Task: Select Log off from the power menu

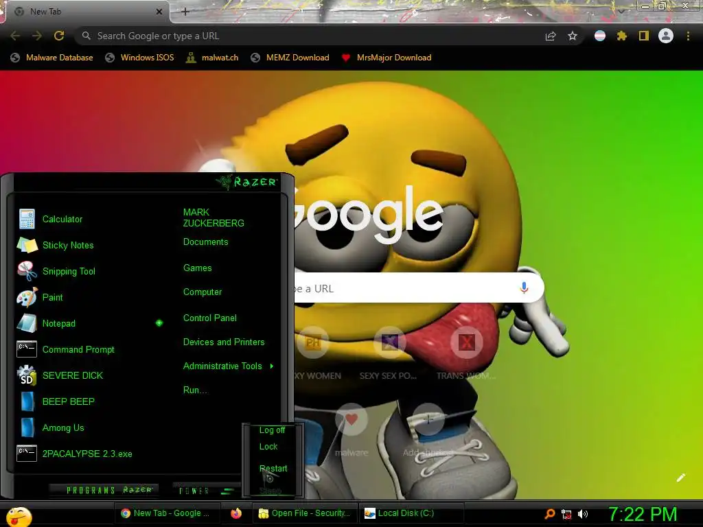Action: pyautogui.click(x=272, y=430)
